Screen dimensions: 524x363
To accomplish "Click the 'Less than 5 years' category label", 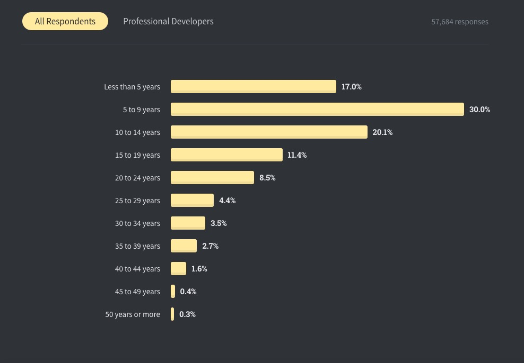I will 132,87.
